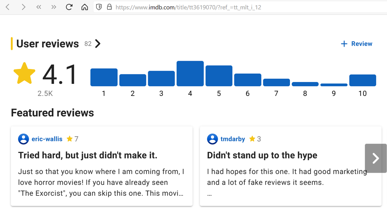
Task: Click the browser forward arrow
Action: [x=23, y=7]
